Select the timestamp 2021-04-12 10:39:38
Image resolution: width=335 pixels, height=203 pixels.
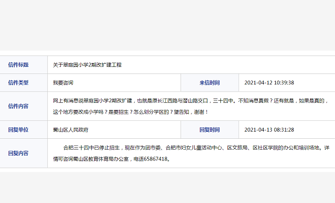coord(269,83)
